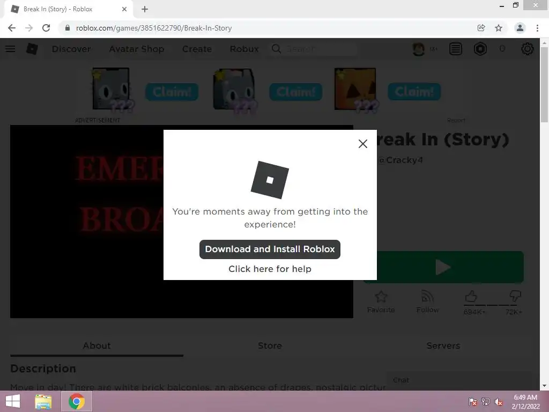
Task: Switch to the Store tab
Action: point(270,346)
